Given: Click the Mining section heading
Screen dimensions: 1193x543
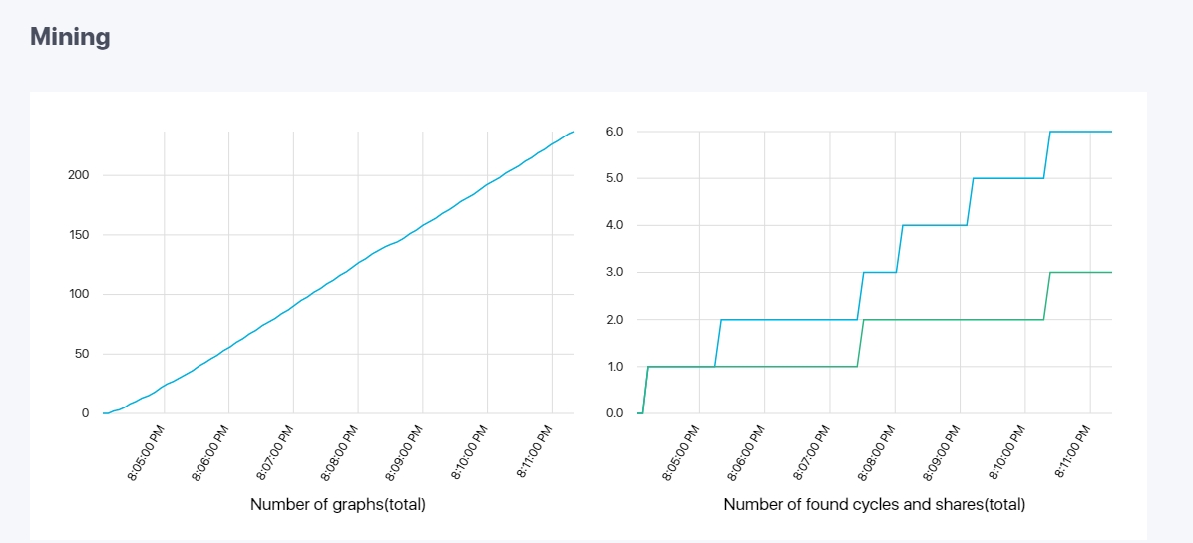Looking at the screenshot, I should click(x=70, y=37).
